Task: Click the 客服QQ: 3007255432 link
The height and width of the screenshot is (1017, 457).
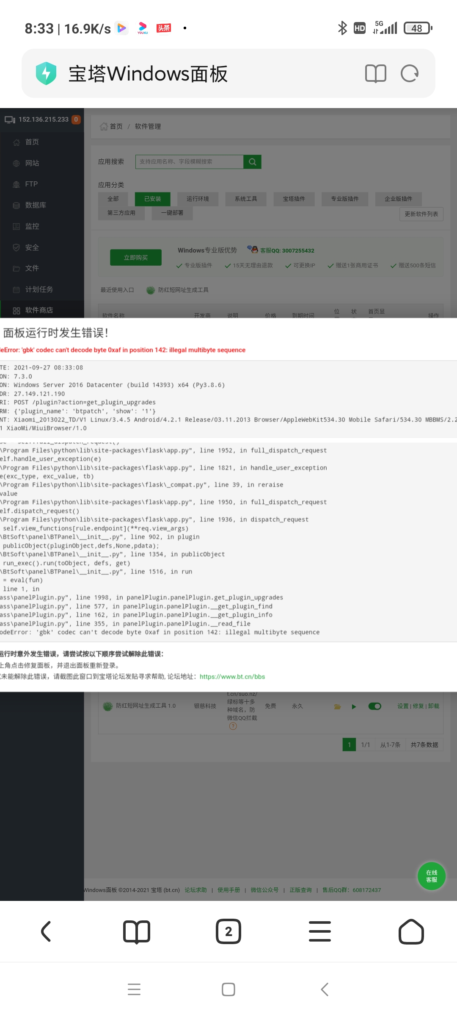Action: [287, 250]
